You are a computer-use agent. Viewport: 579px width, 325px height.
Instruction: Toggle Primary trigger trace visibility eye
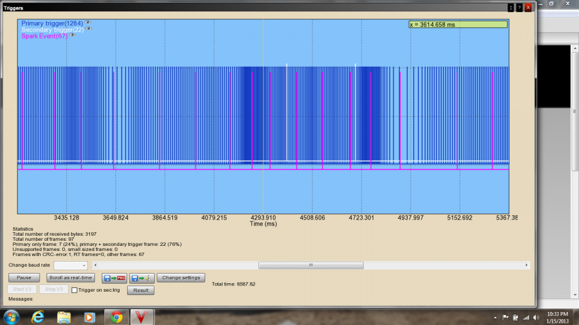point(88,23)
